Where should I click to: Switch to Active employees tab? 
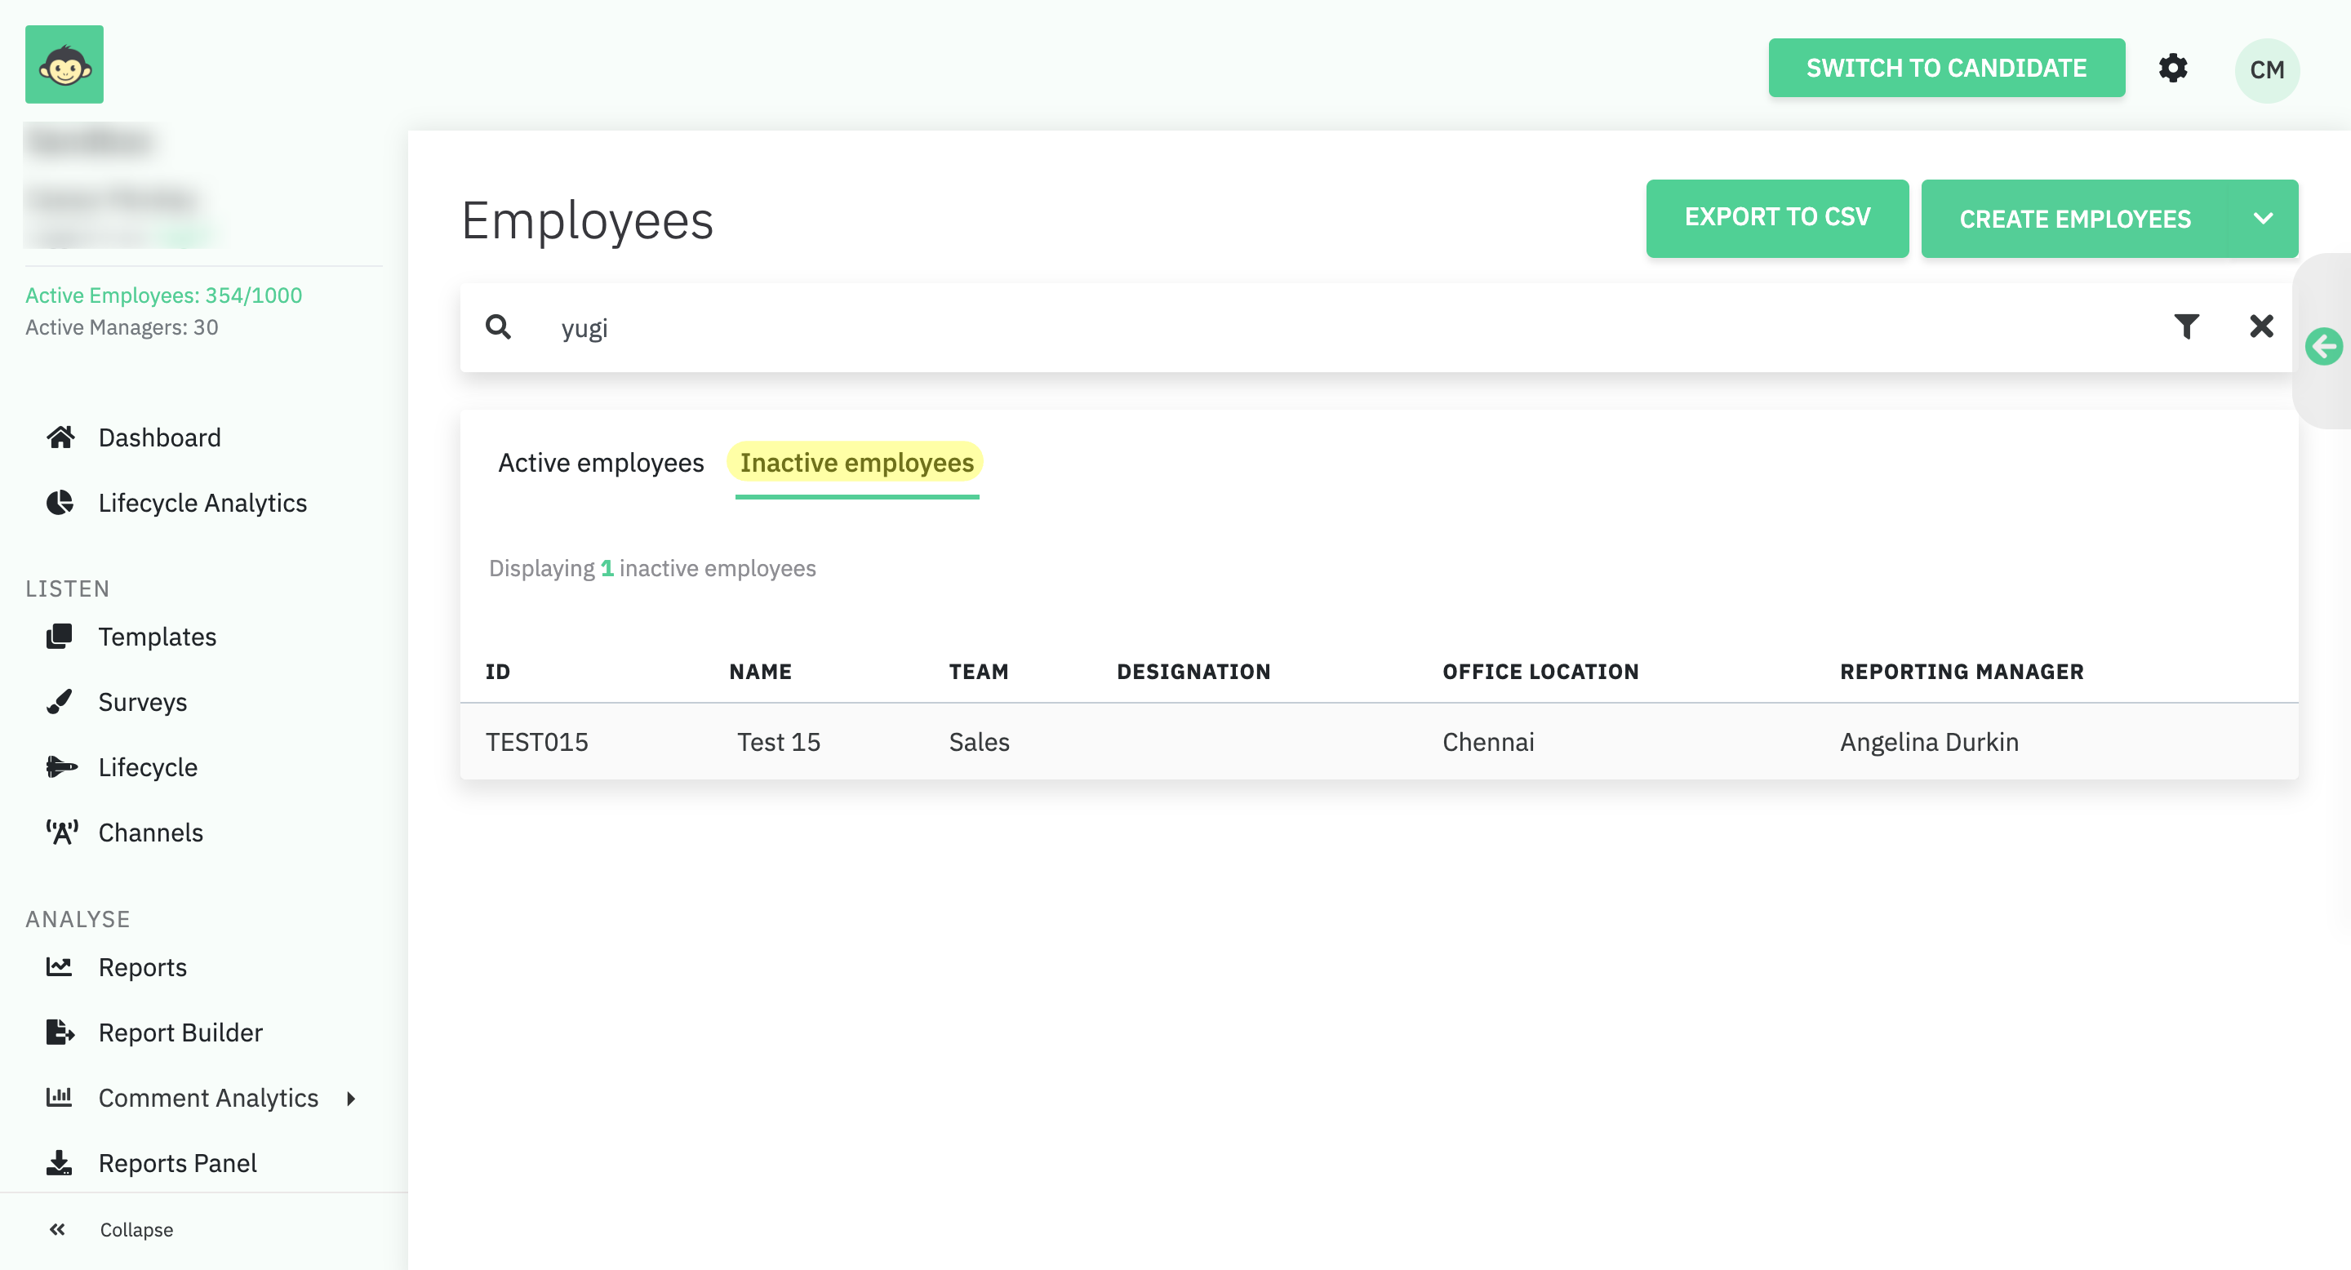click(601, 464)
